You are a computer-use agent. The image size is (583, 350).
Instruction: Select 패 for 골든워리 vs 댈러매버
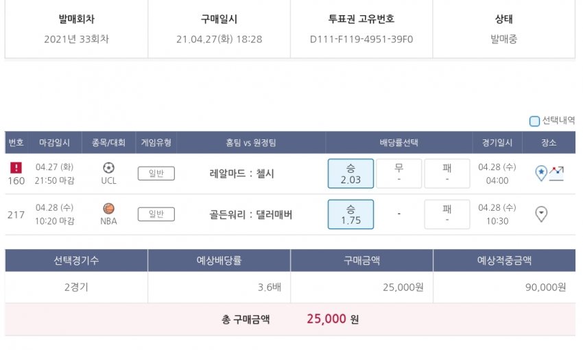[x=447, y=215]
